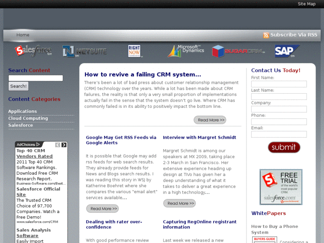The width and height of the screenshot is (324, 243).
Task: Open the RightNow logo link
Action: (x=135, y=51)
